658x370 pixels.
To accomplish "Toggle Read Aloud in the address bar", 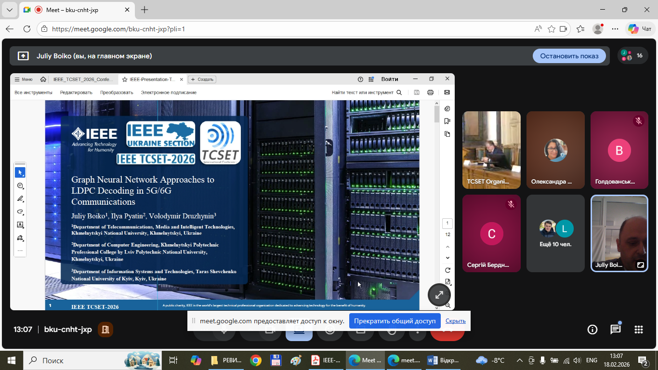I will [x=538, y=29].
